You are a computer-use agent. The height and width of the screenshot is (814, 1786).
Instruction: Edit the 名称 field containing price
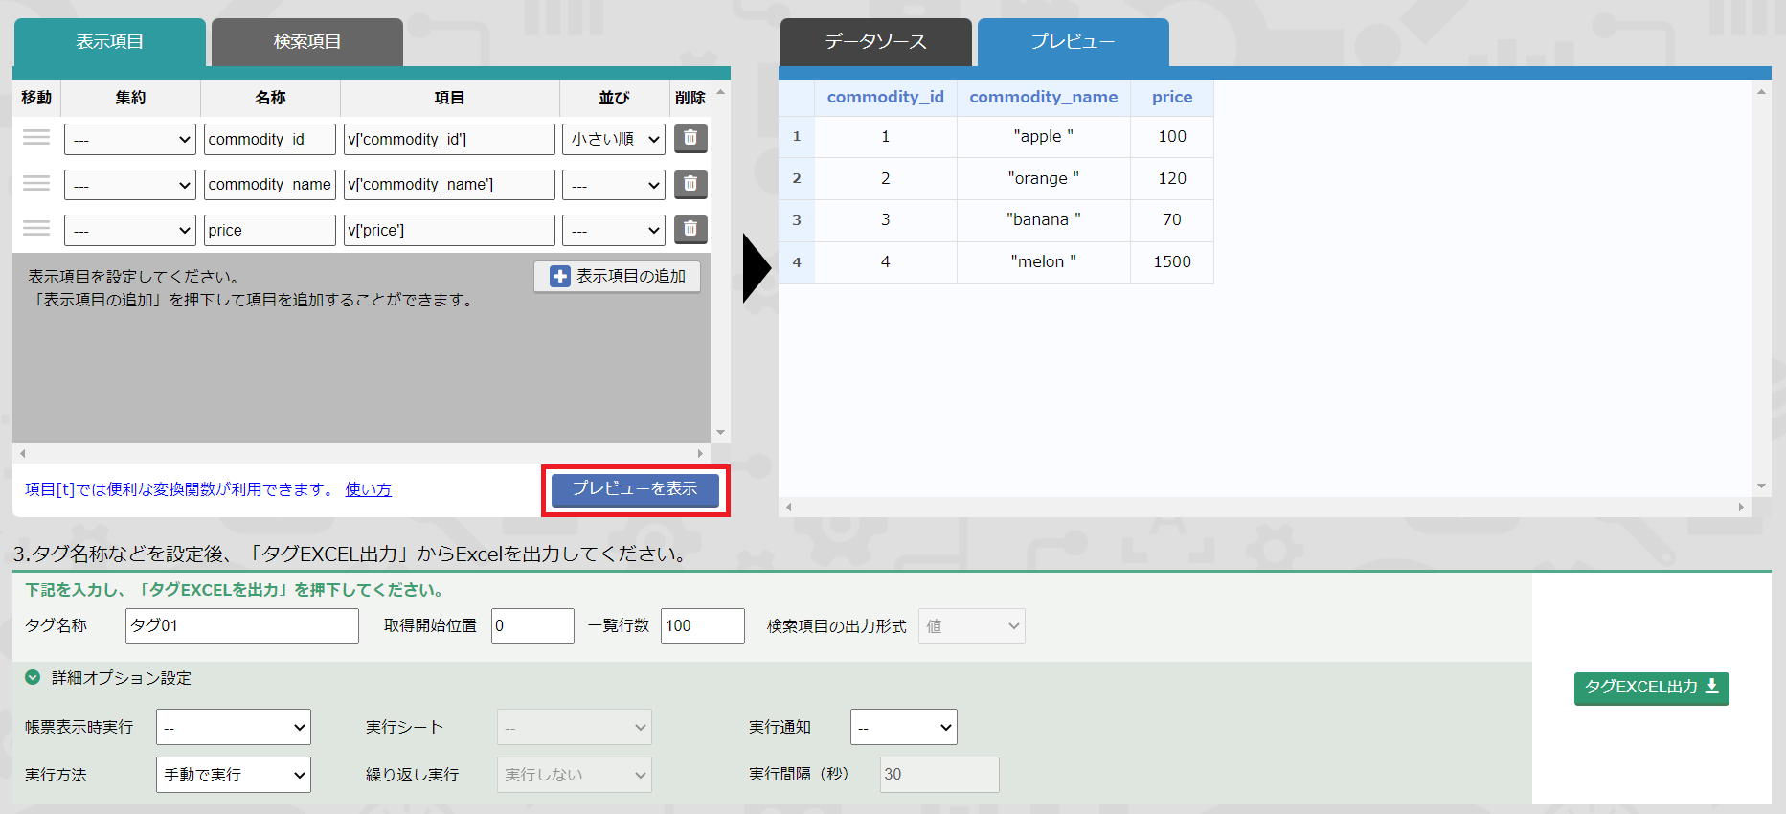point(270,230)
